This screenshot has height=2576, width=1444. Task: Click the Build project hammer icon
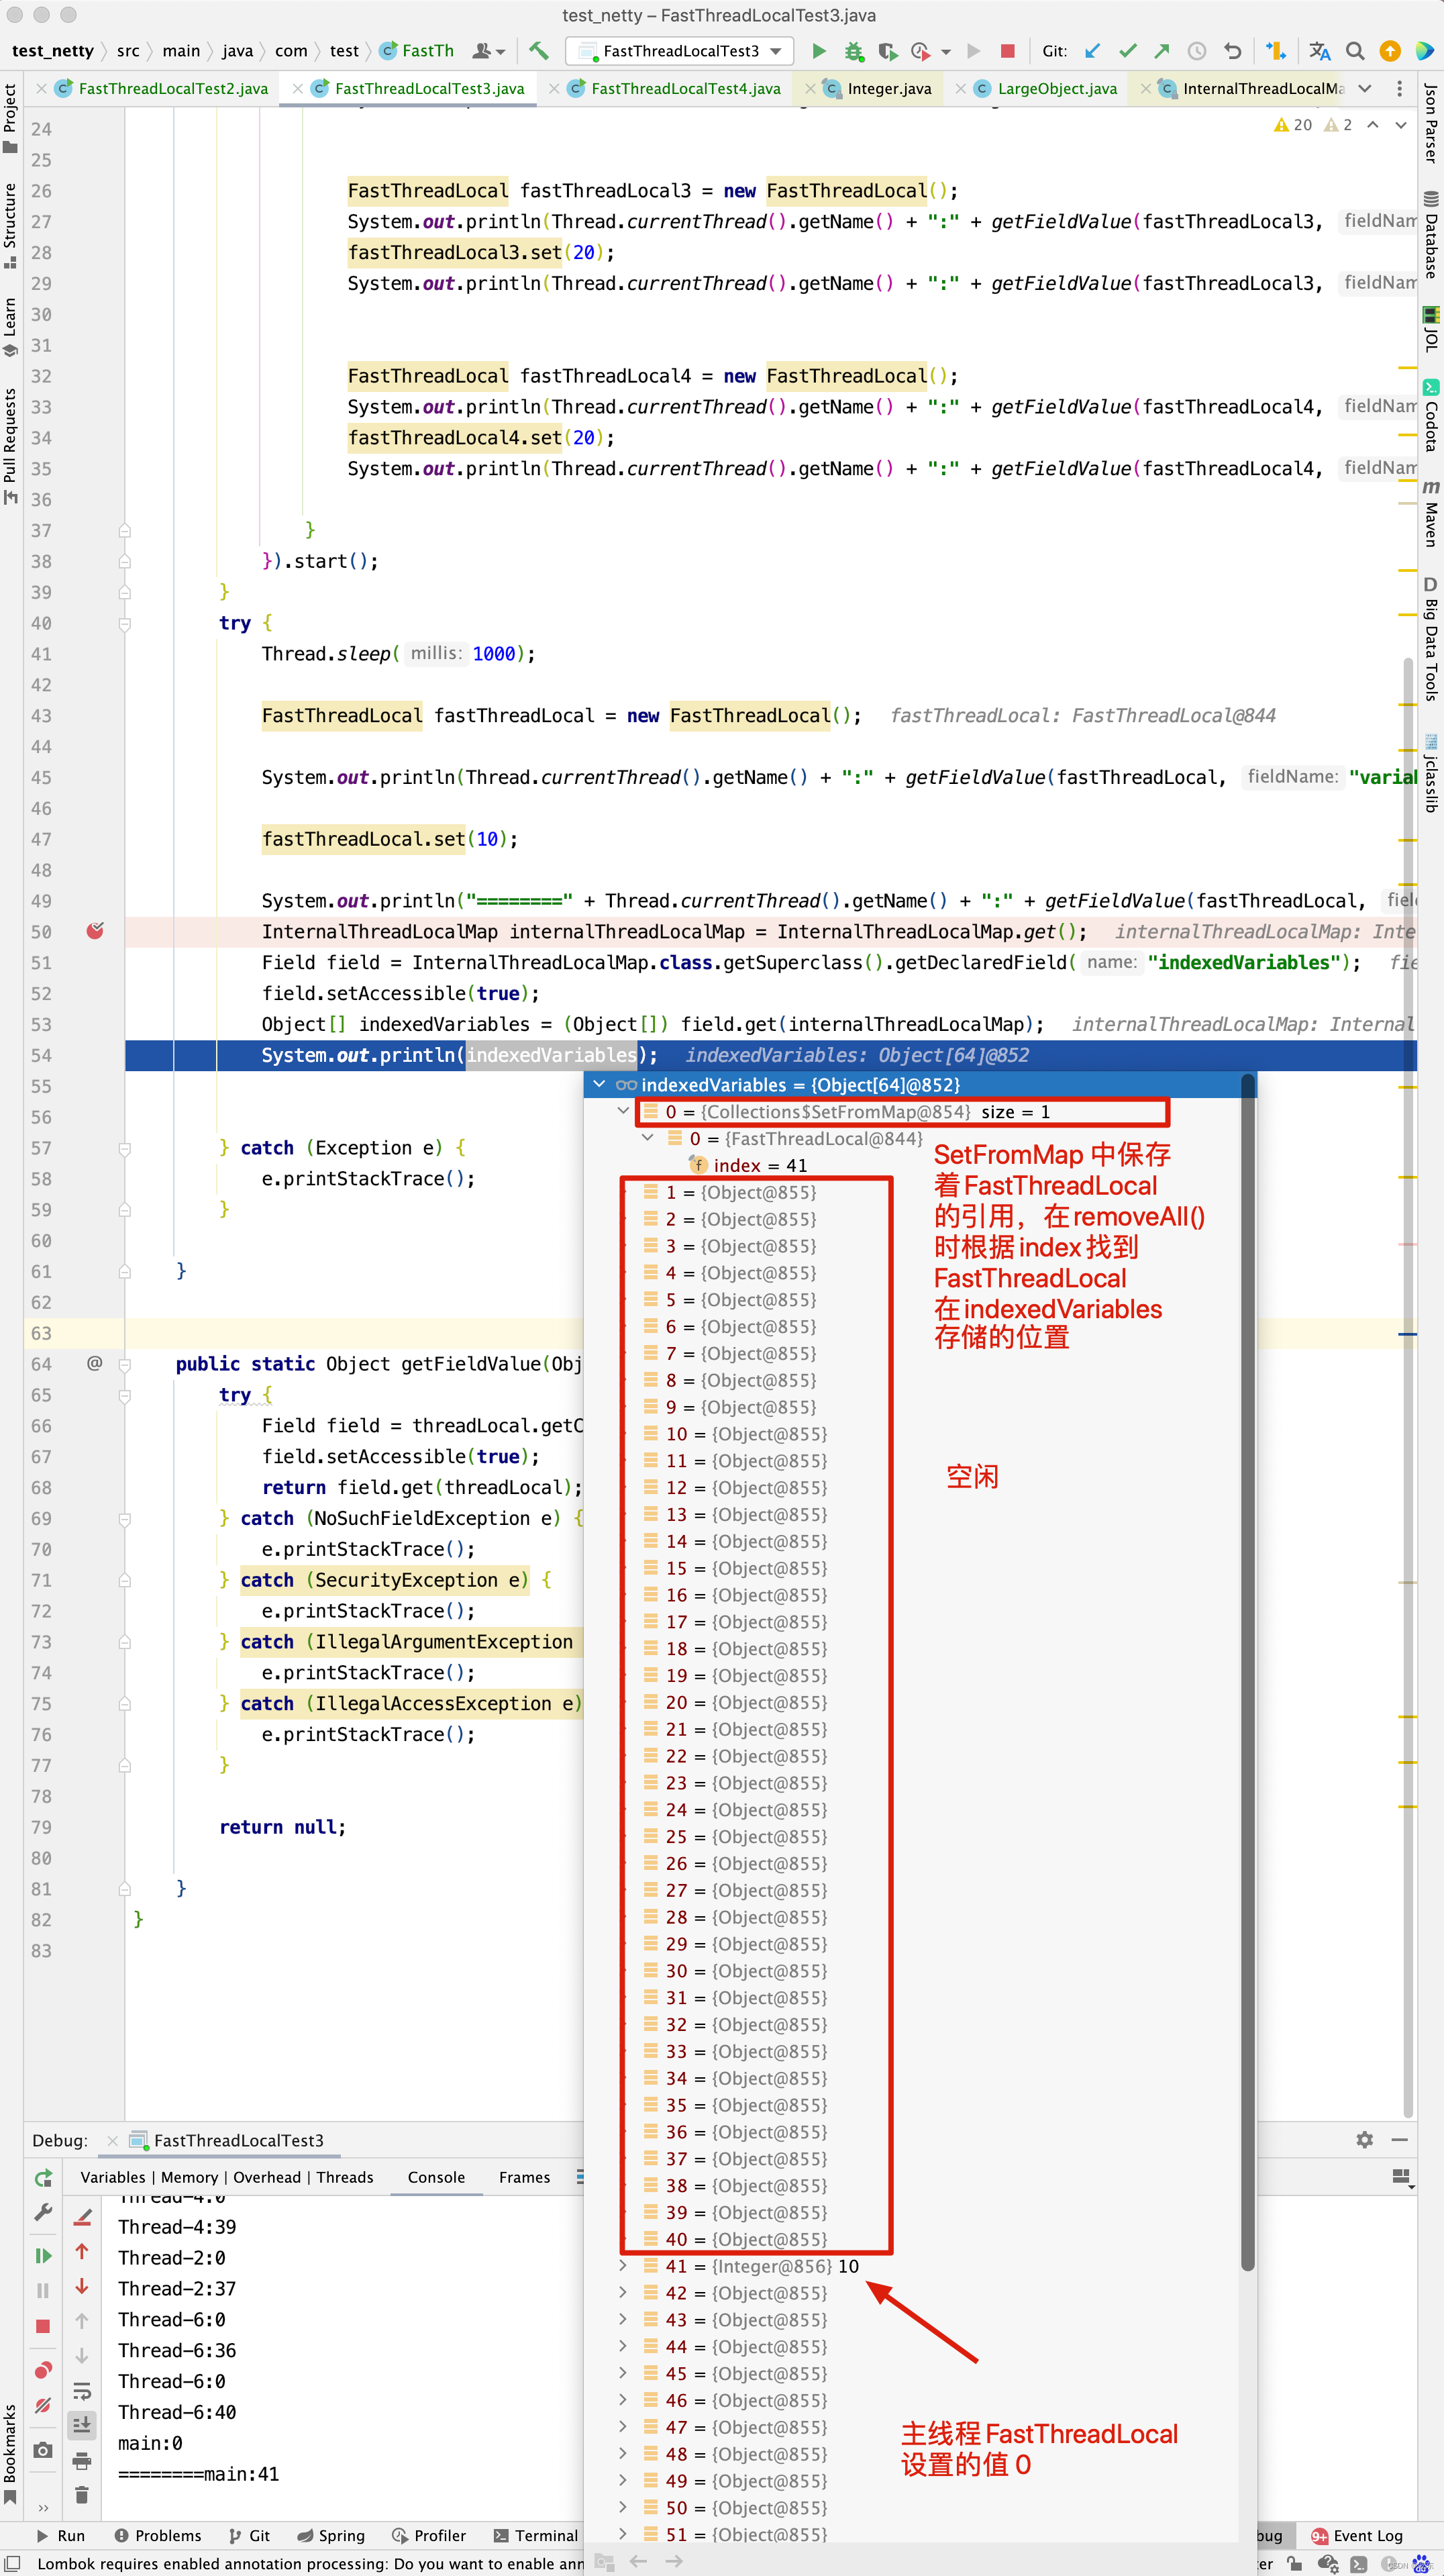[539, 51]
